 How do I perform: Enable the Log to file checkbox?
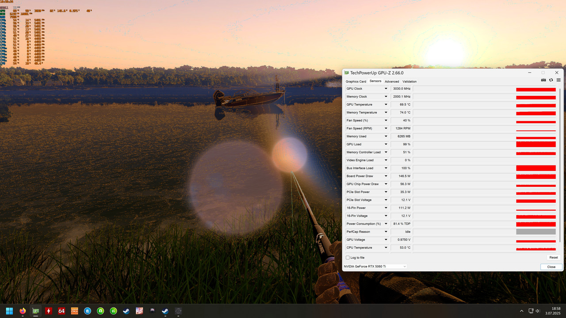(348, 257)
